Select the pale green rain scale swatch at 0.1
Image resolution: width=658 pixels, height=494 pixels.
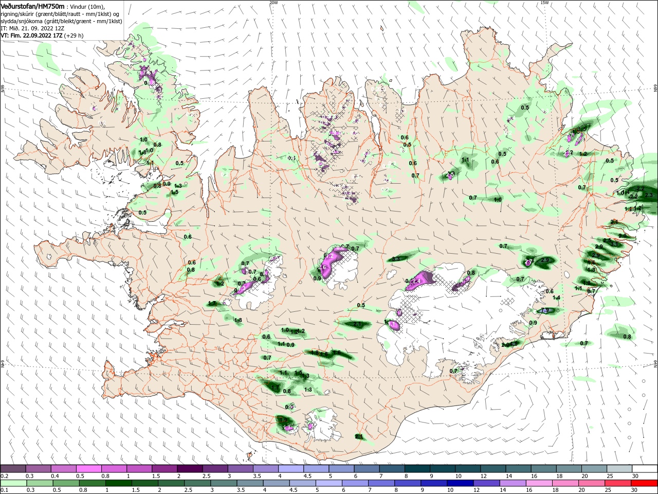coord(13,483)
